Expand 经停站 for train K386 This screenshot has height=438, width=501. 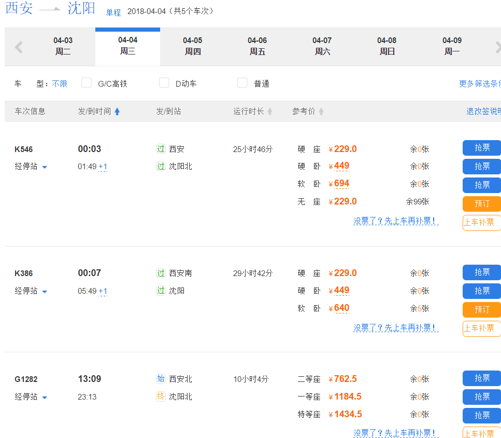[31, 291]
